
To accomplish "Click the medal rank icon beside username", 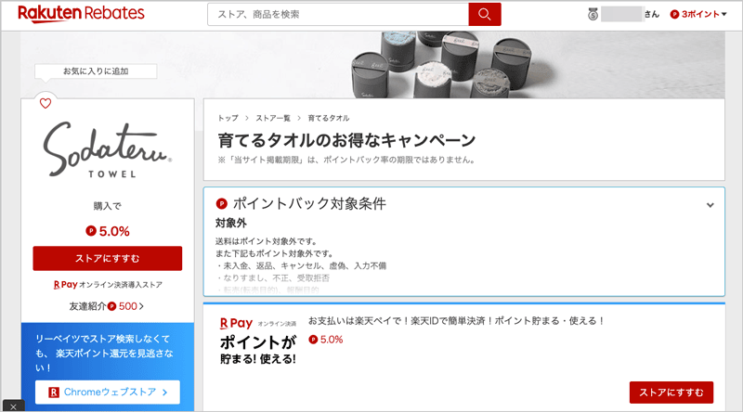I will pos(593,14).
